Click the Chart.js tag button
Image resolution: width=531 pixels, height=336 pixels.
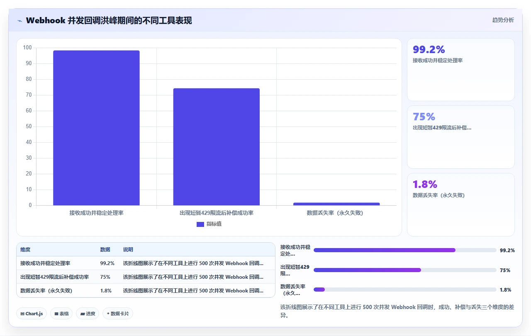32,314
